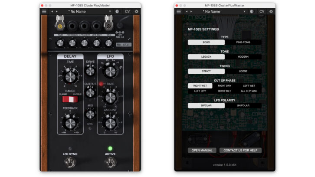This screenshot has width=315, height=177.
Task: Click the OUTPUT knob
Action: point(90,93)
